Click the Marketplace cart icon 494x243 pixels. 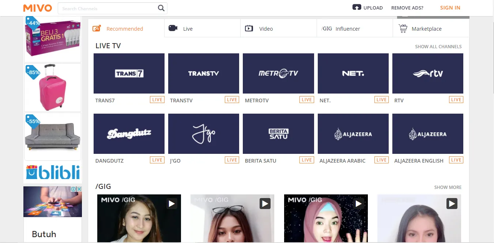click(x=403, y=29)
